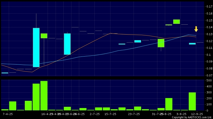Click the yellow down arrow marker
The height and width of the screenshot is (119, 213).
[x=196, y=29]
